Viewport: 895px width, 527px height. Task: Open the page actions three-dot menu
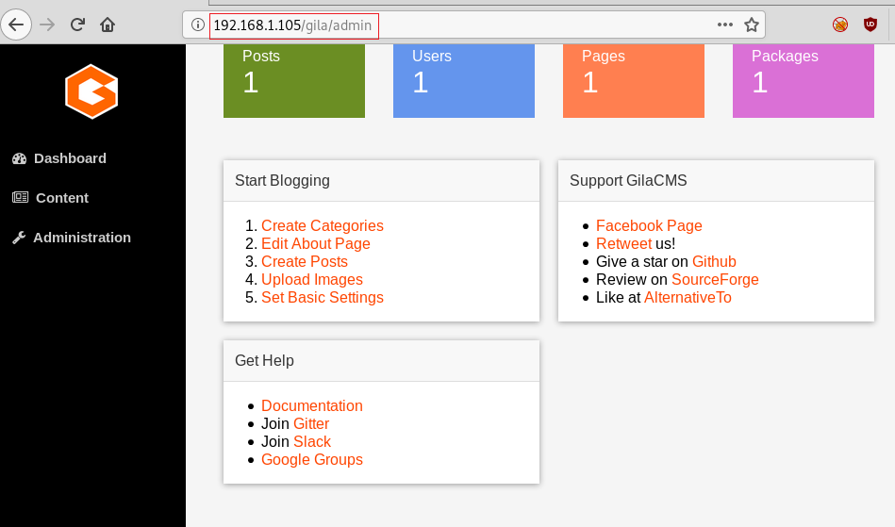pos(725,25)
